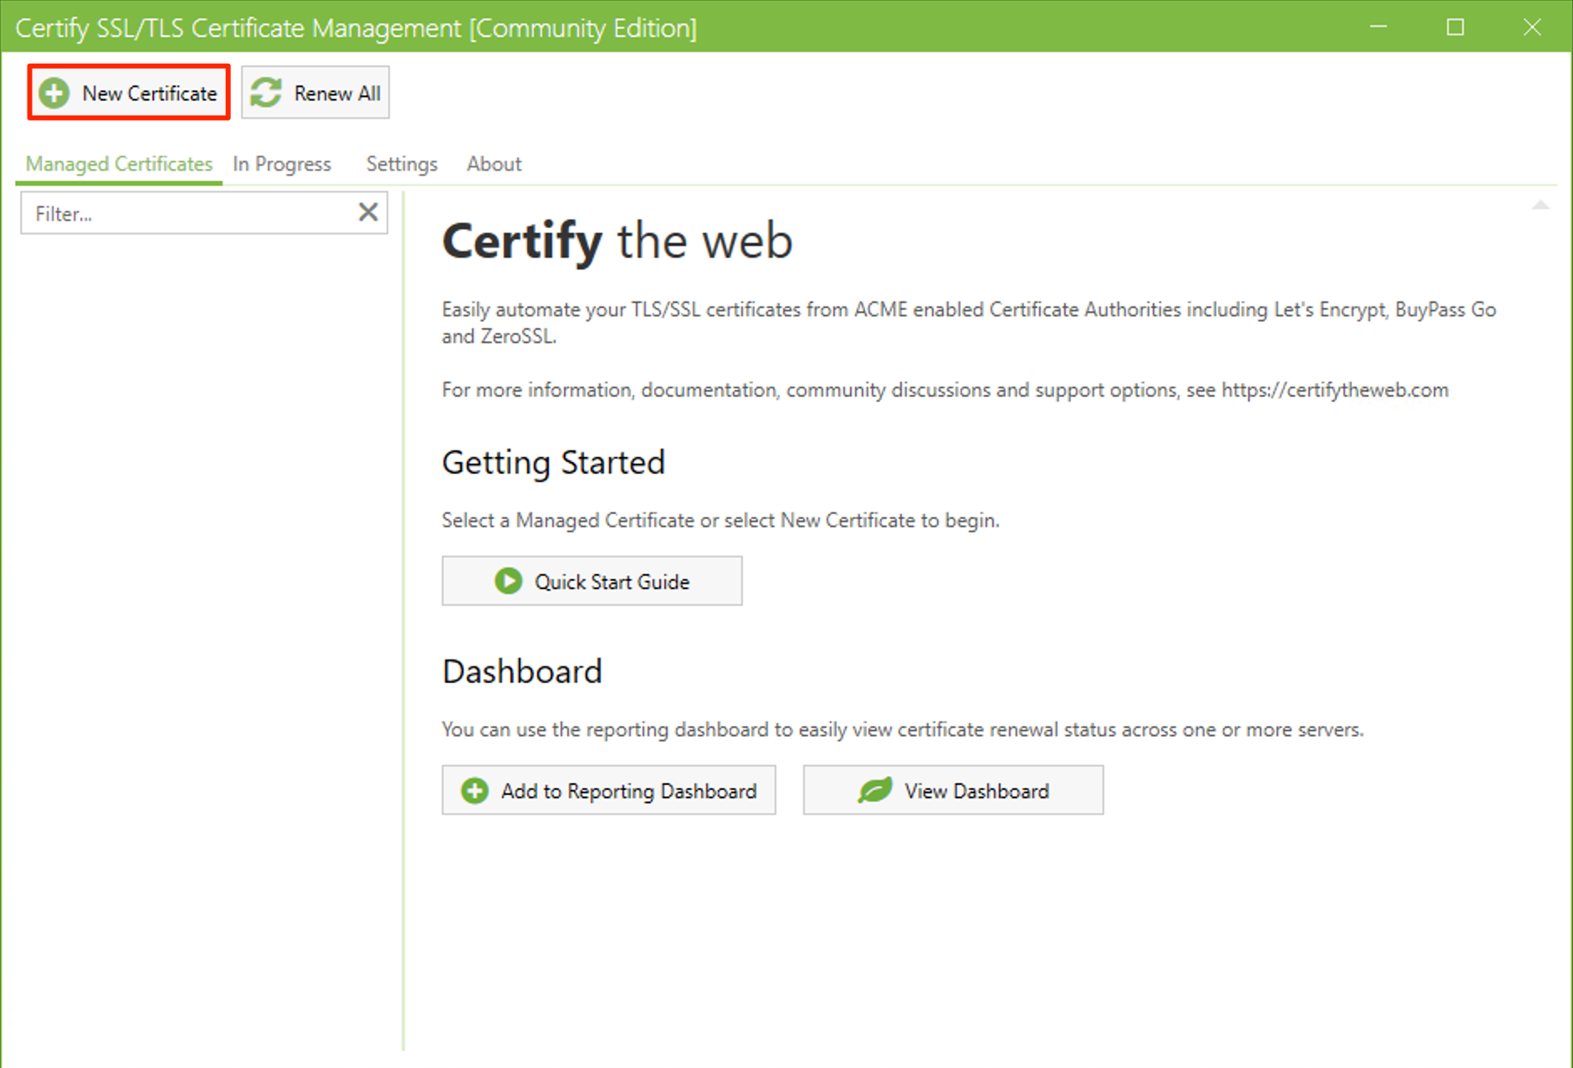This screenshot has height=1068, width=1573.
Task: Switch to the Managed Certificates tab
Action: coord(119,164)
